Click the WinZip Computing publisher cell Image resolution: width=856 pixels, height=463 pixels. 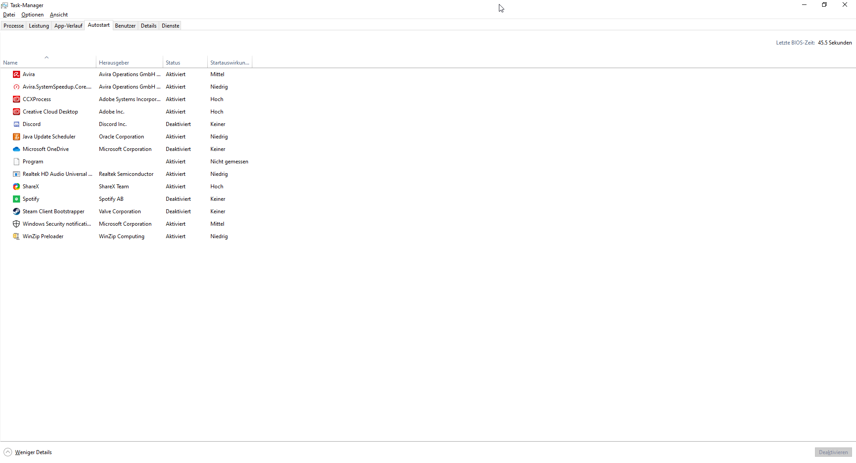[122, 236]
